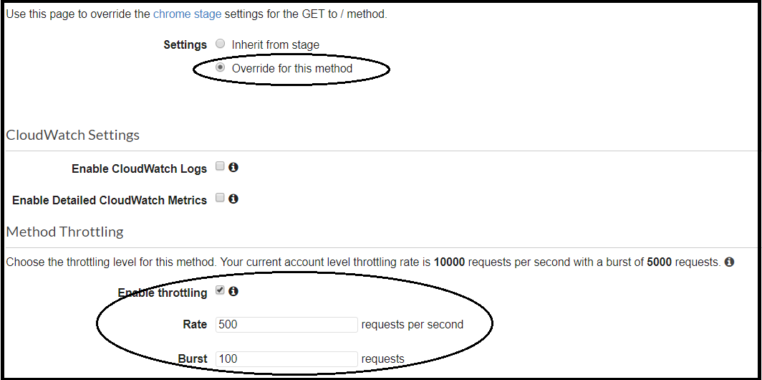
Task: Open the chrome stage link
Action: coord(187,14)
